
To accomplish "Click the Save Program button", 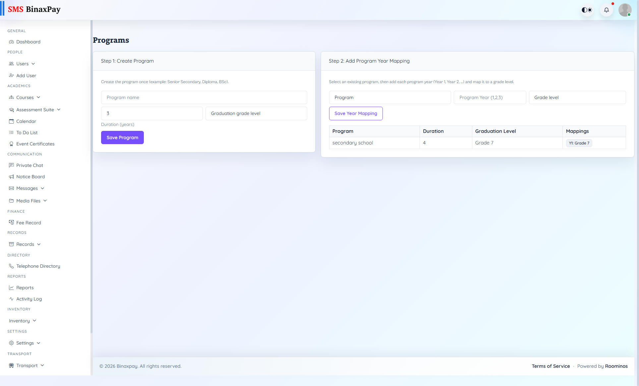I will [x=122, y=138].
